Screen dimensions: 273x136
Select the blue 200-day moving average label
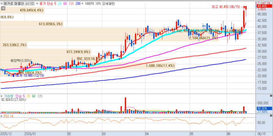click(x=78, y=3)
